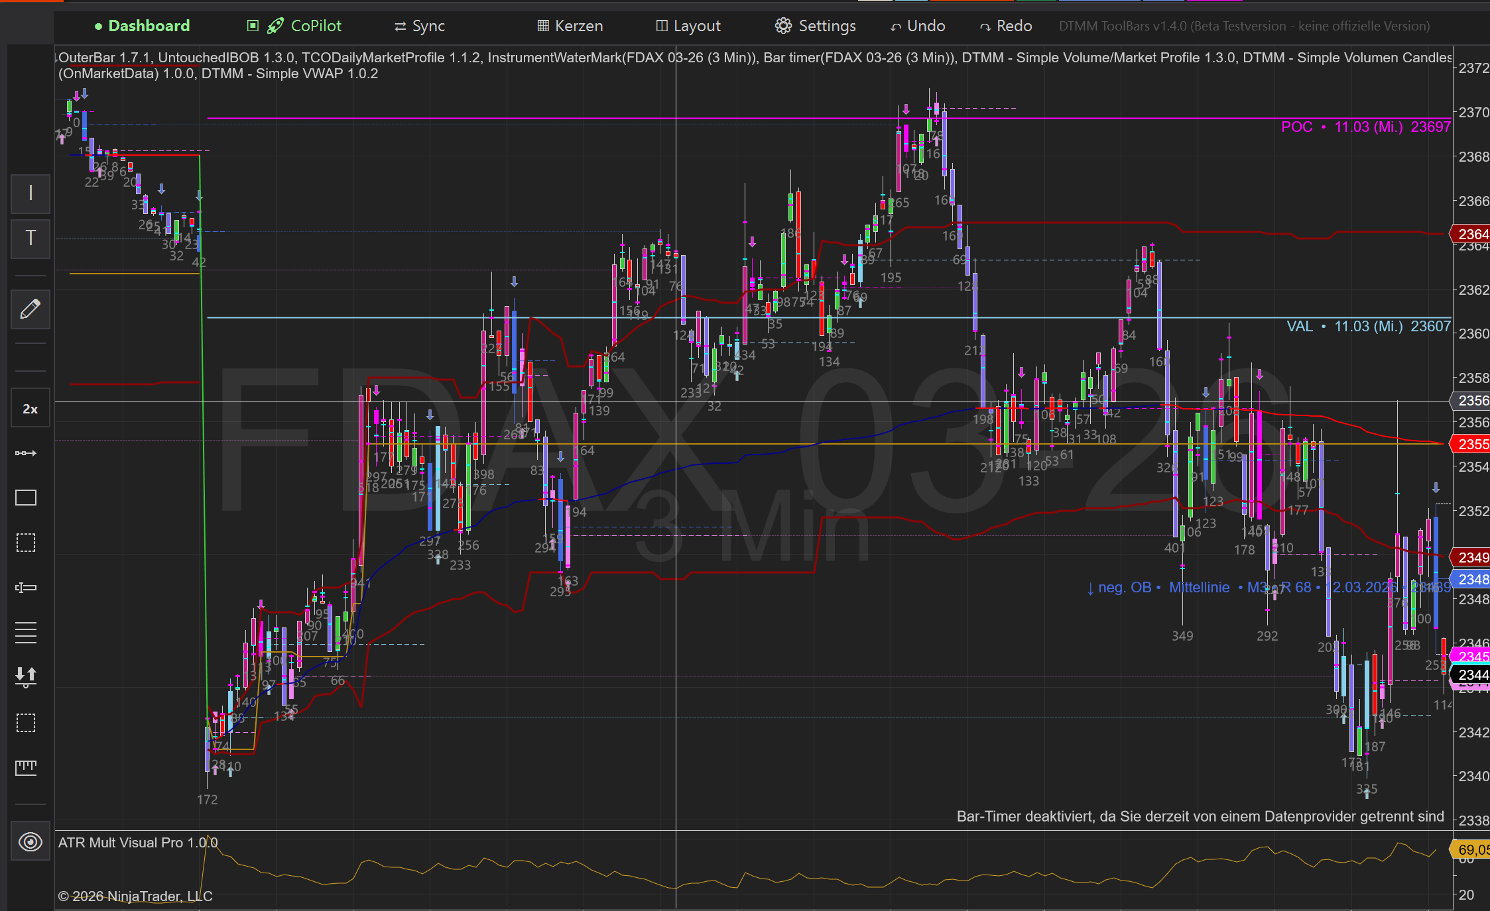1490x911 pixels.
Task: Toggle the eye visibility icon
Action: pos(31,842)
